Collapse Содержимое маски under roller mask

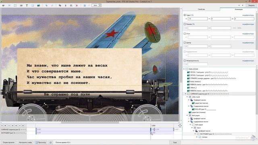click(189, 106)
